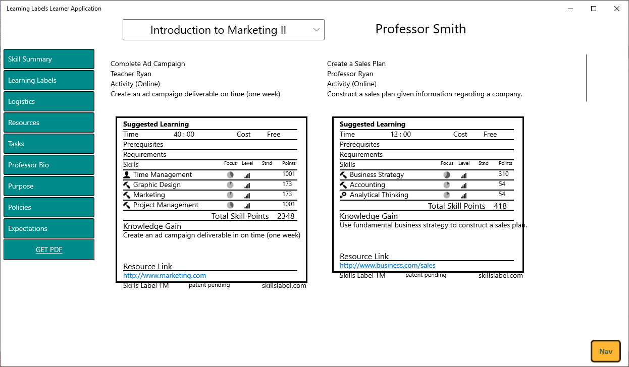Click the 40 : 00 time value
This screenshot has height=367, width=629.
tap(184, 135)
